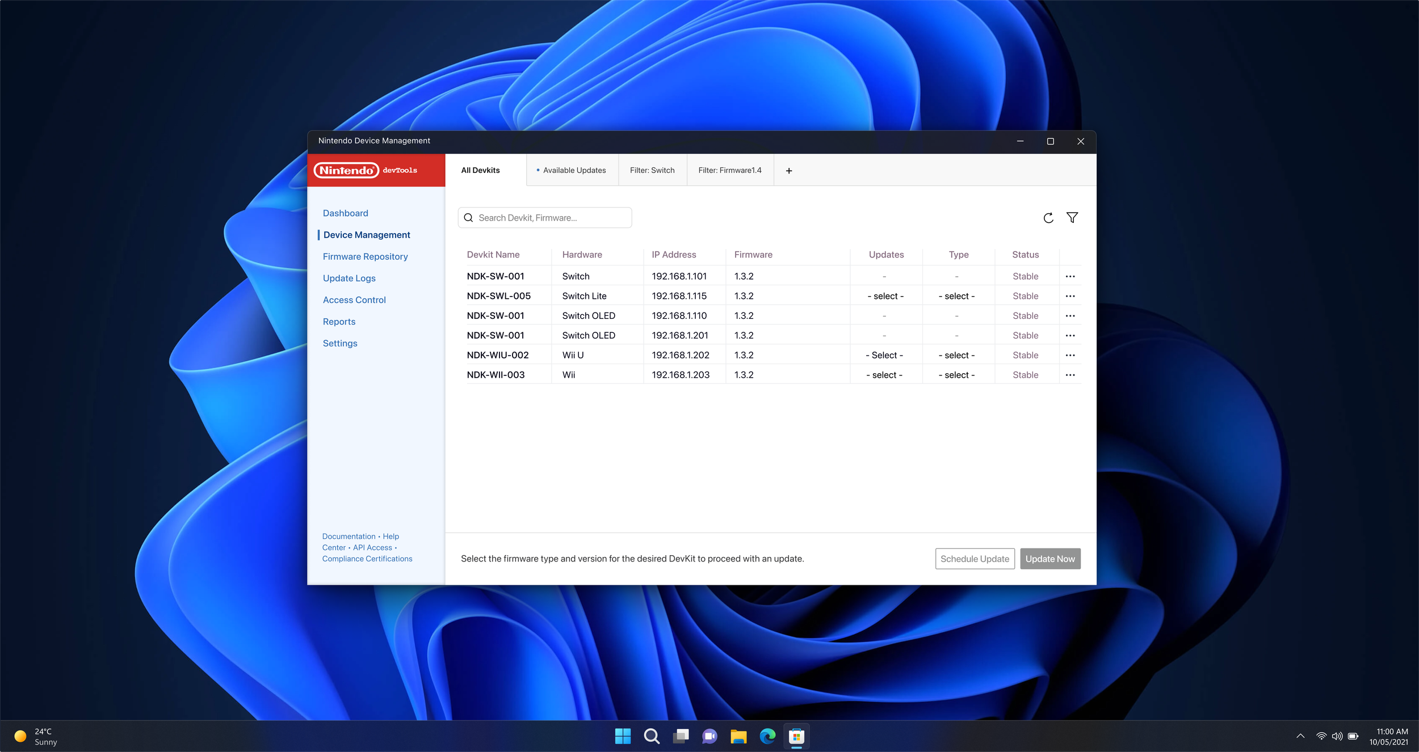The image size is (1419, 752).
Task: Open volume tray icon
Action: (1337, 736)
